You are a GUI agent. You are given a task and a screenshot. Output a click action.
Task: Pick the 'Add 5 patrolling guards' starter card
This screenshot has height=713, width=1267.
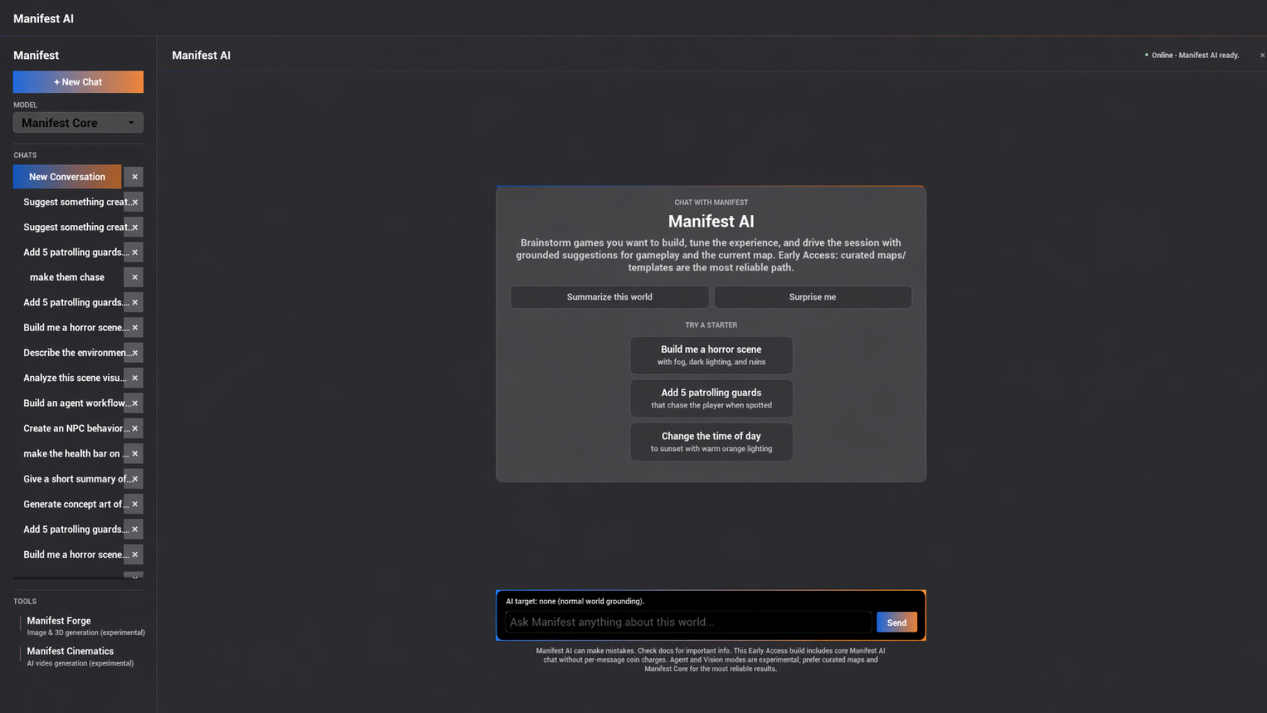tap(711, 398)
